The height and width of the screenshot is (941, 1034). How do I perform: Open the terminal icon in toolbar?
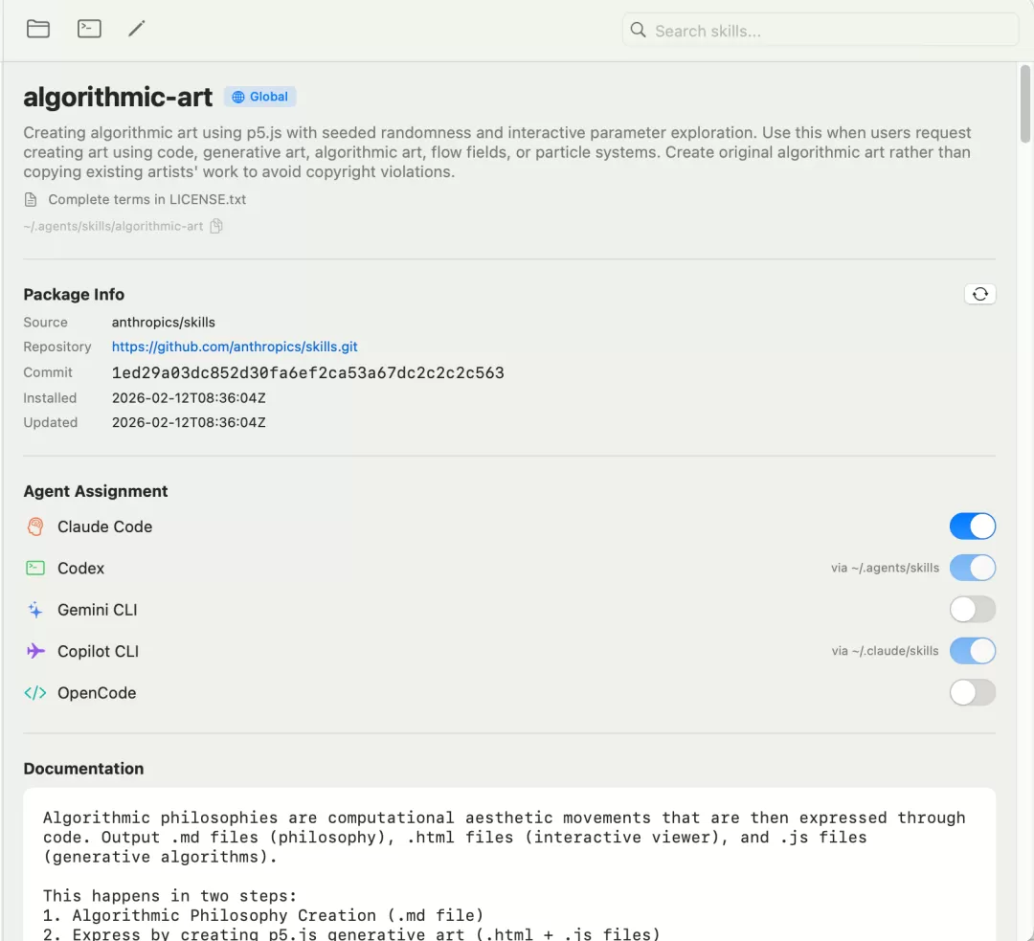point(89,29)
